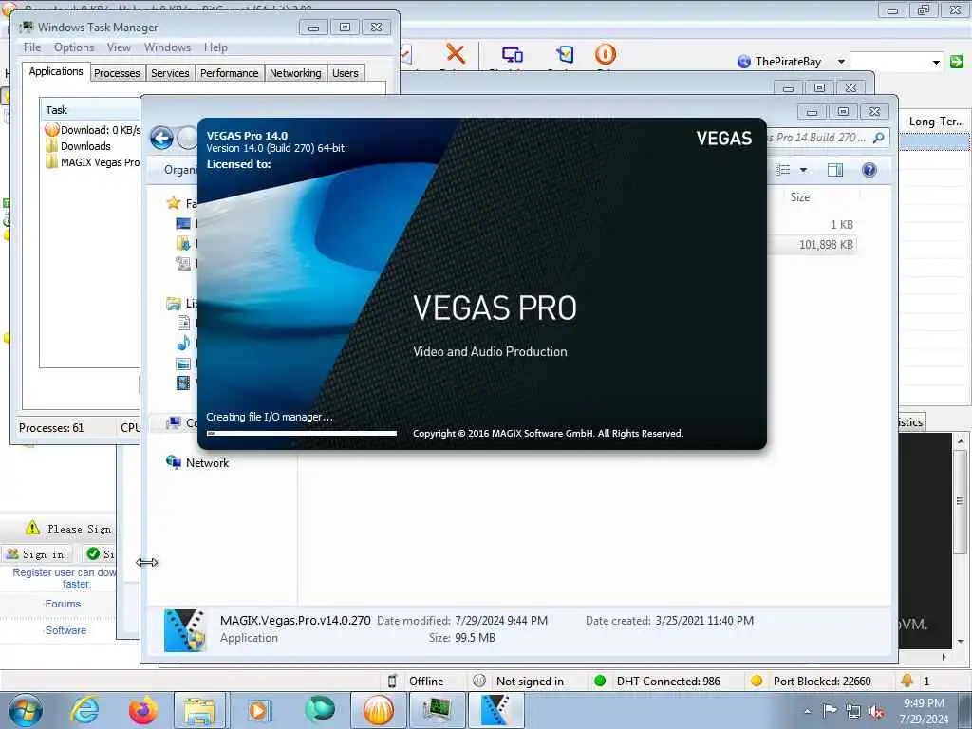Open the Processes tab in Task Manager
This screenshot has height=729, width=972.
tap(117, 73)
